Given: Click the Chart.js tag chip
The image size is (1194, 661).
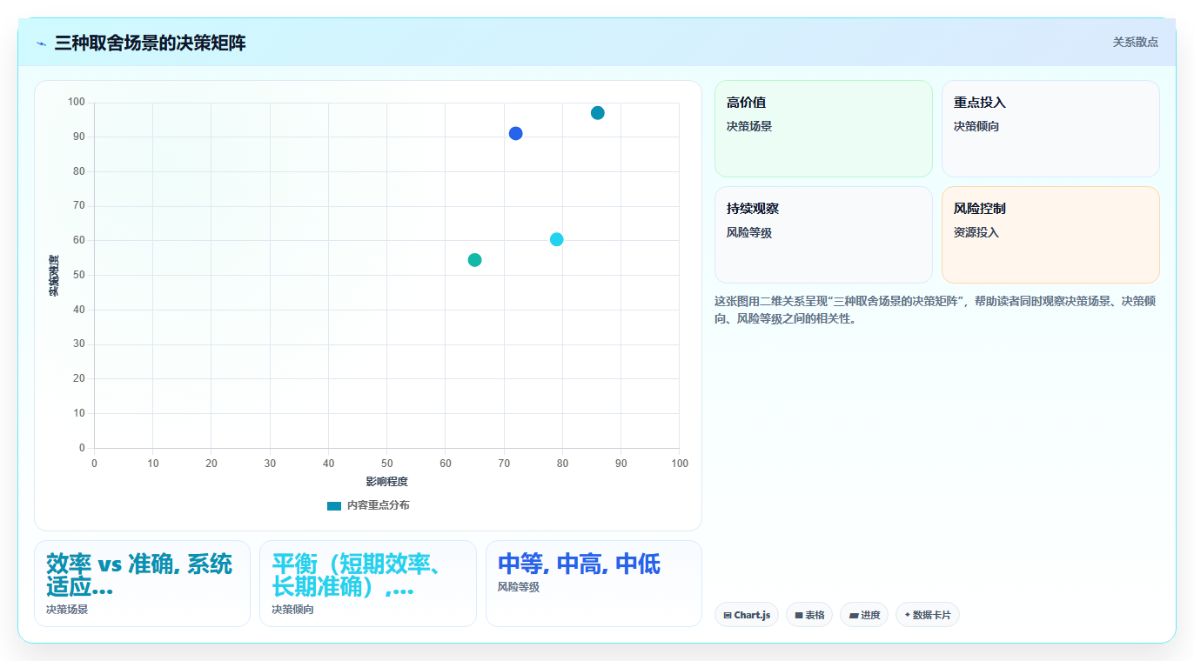Looking at the screenshot, I should (x=747, y=615).
